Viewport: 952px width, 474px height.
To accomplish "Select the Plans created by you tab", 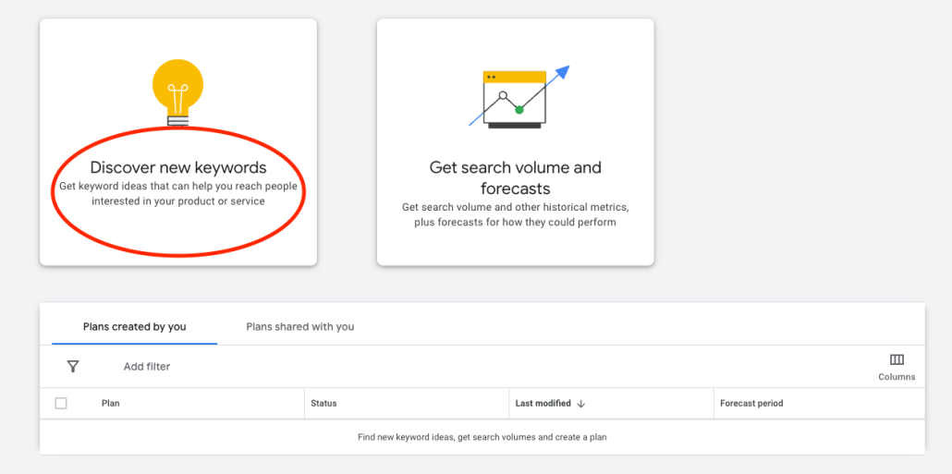I will [x=134, y=327].
